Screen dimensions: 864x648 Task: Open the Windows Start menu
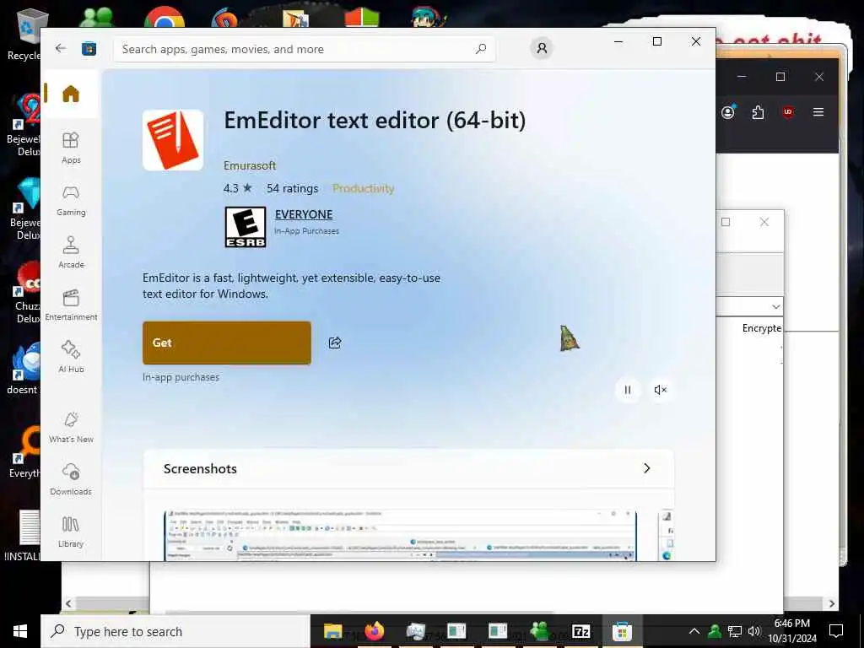click(20, 631)
